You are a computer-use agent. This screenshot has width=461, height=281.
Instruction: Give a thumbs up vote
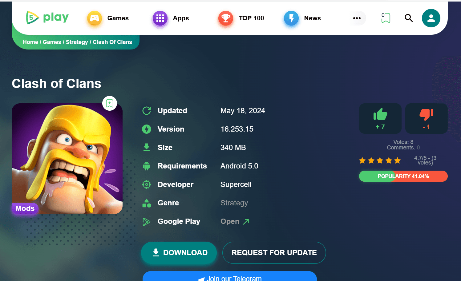coord(380,118)
